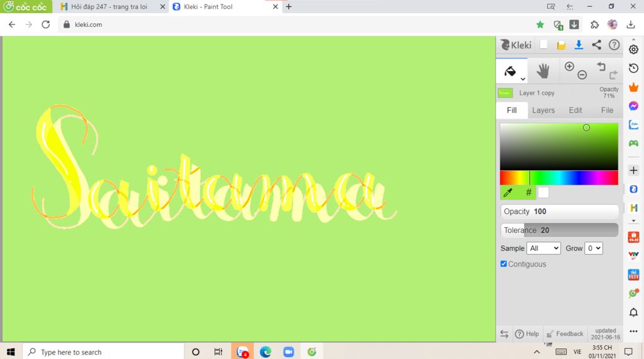The image size is (644, 359).
Task: Open Zoom from the taskbar
Action: coord(289,352)
